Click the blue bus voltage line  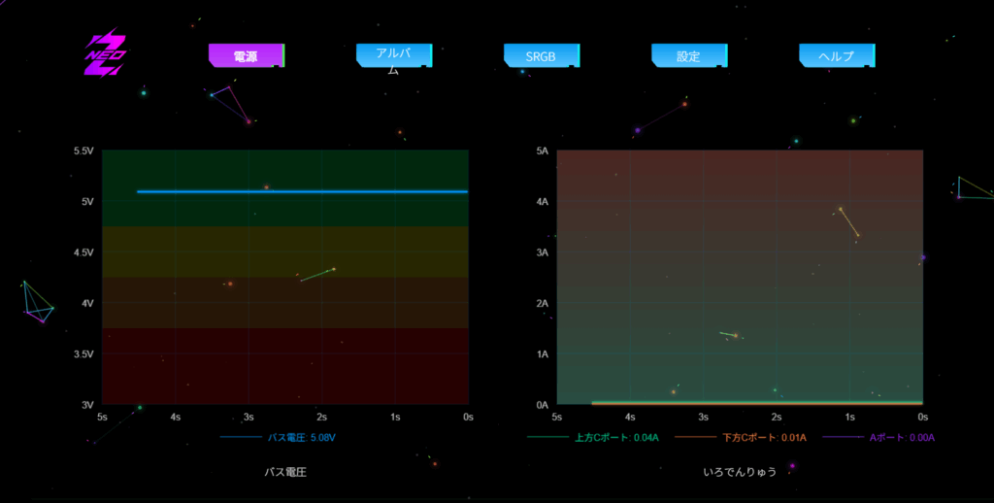(x=303, y=191)
